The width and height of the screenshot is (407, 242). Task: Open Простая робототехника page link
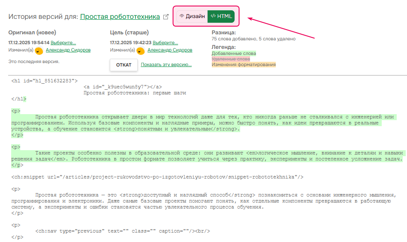click(120, 17)
